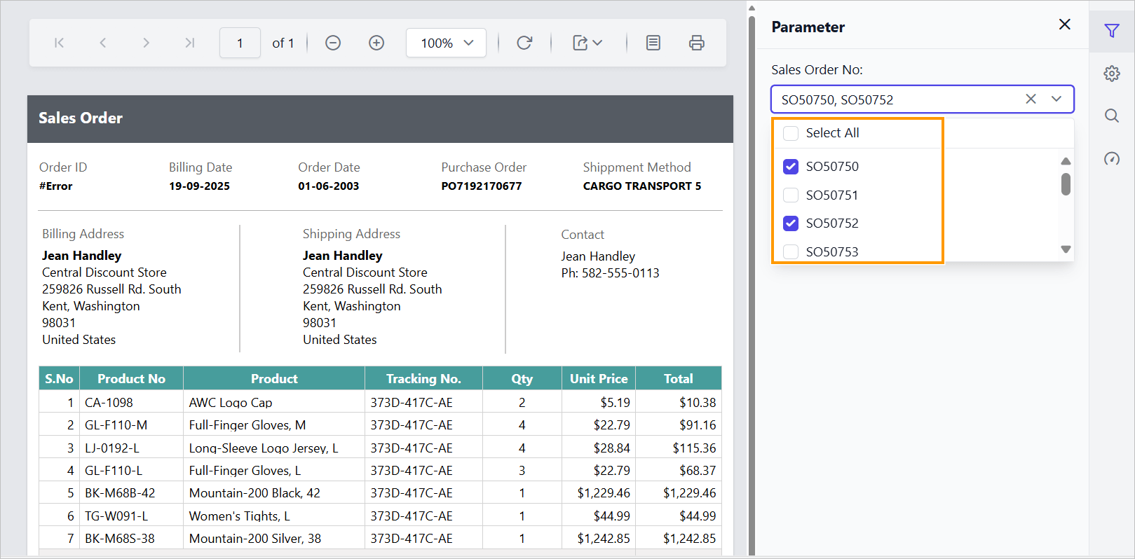Image resolution: width=1135 pixels, height=559 pixels.
Task: Open the filter parameters sidebar icon
Action: [1111, 31]
